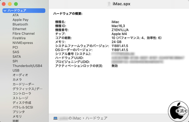Select ストレージ in the sidebar

pyautogui.click(x=20, y=98)
